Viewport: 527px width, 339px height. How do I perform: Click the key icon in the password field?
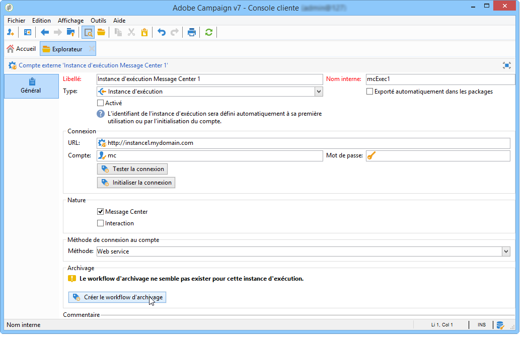click(x=371, y=156)
